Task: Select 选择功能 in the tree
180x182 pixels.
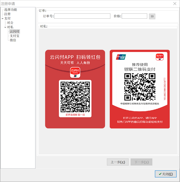Action: click(11, 10)
